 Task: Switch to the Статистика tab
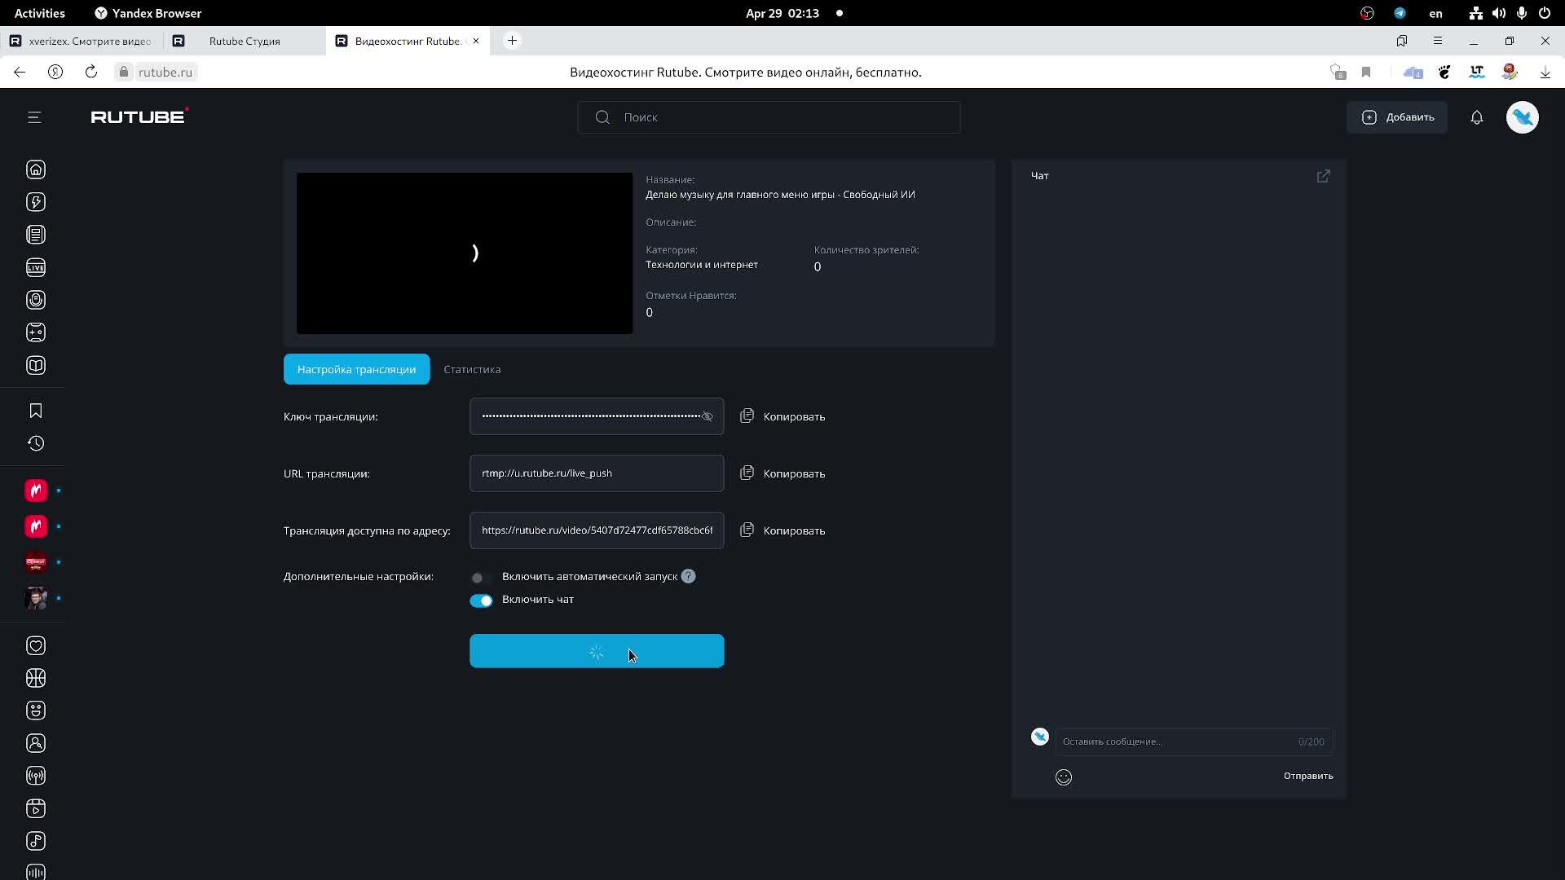click(472, 369)
